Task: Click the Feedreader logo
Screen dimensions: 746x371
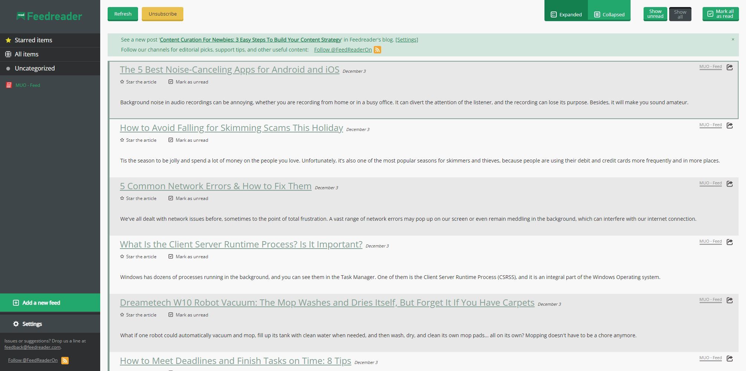Action: (50, 16)
